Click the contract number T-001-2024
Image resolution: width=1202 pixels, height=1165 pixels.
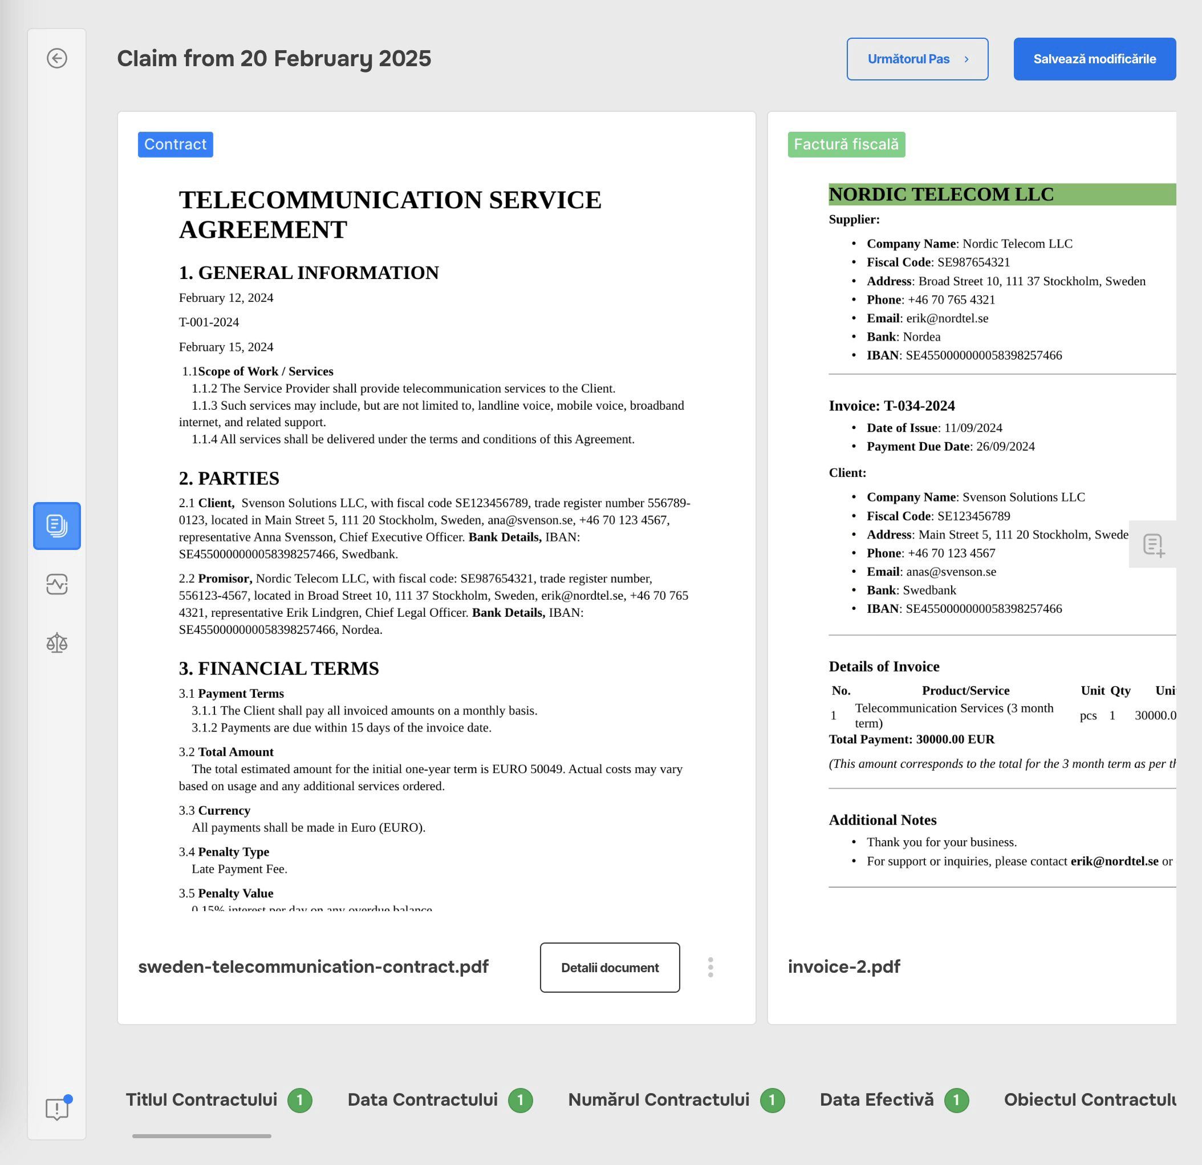tap(209, 322)
